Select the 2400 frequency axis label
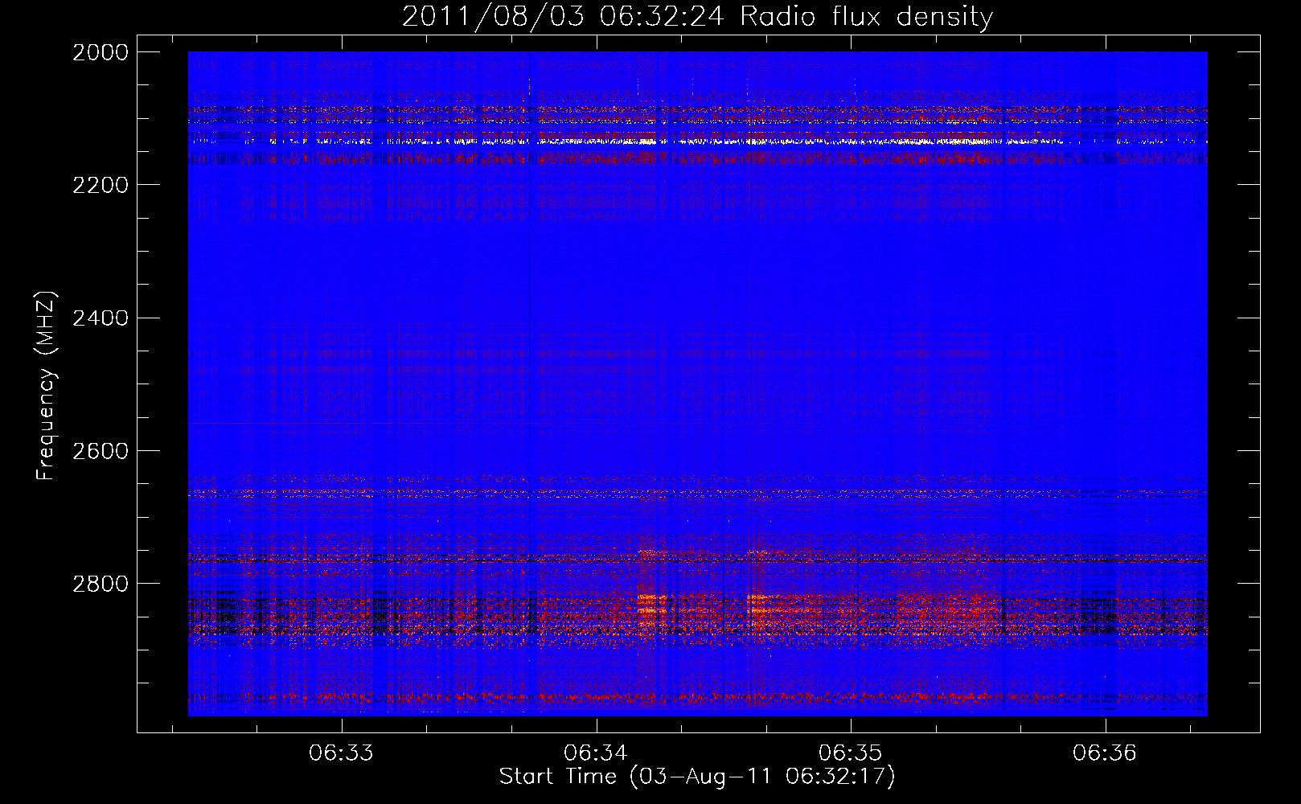Screen dimensions: 1301x804 (x=101, y=318)
